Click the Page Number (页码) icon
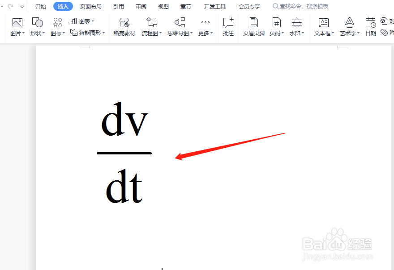Image resolution: width=394 pixels, height=270 pixels. [x=276, y=22]
